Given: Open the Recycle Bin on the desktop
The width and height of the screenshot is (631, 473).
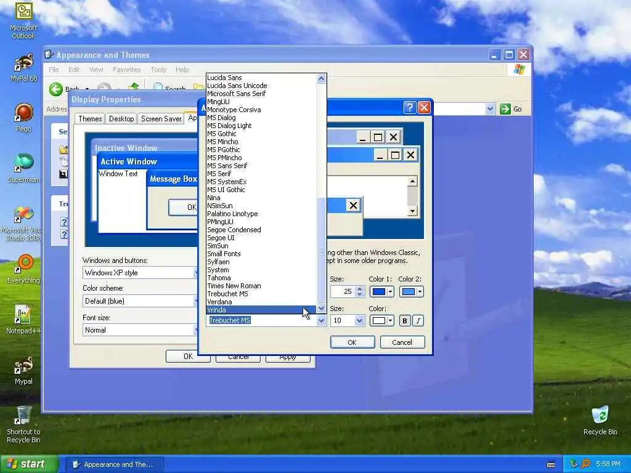Looking at the screenshot, I should 600,420.
